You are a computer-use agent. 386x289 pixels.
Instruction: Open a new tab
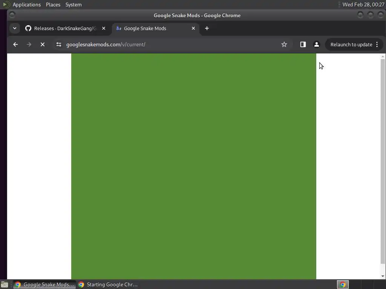[207, 28]
